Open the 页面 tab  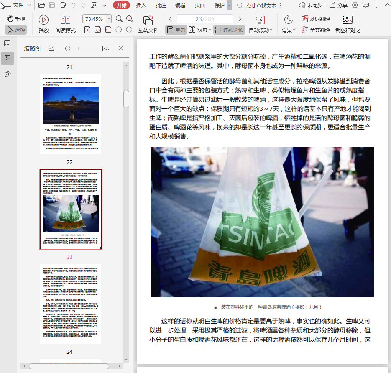200,5
